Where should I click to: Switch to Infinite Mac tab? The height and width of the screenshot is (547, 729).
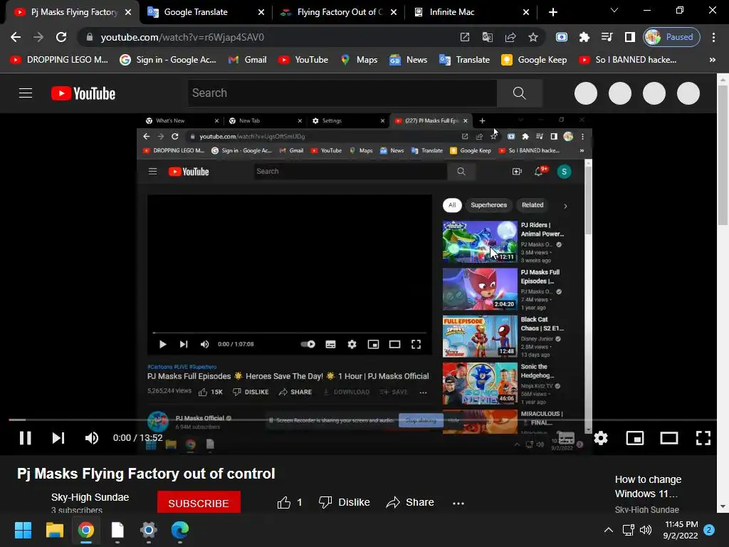click(471, 12)
